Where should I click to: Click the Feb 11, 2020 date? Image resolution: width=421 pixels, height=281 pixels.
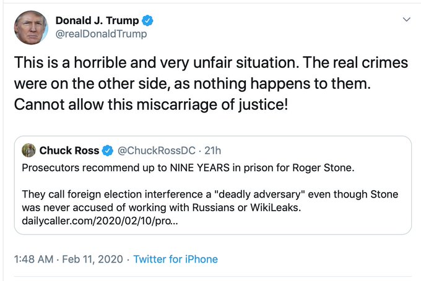[92, 259]
